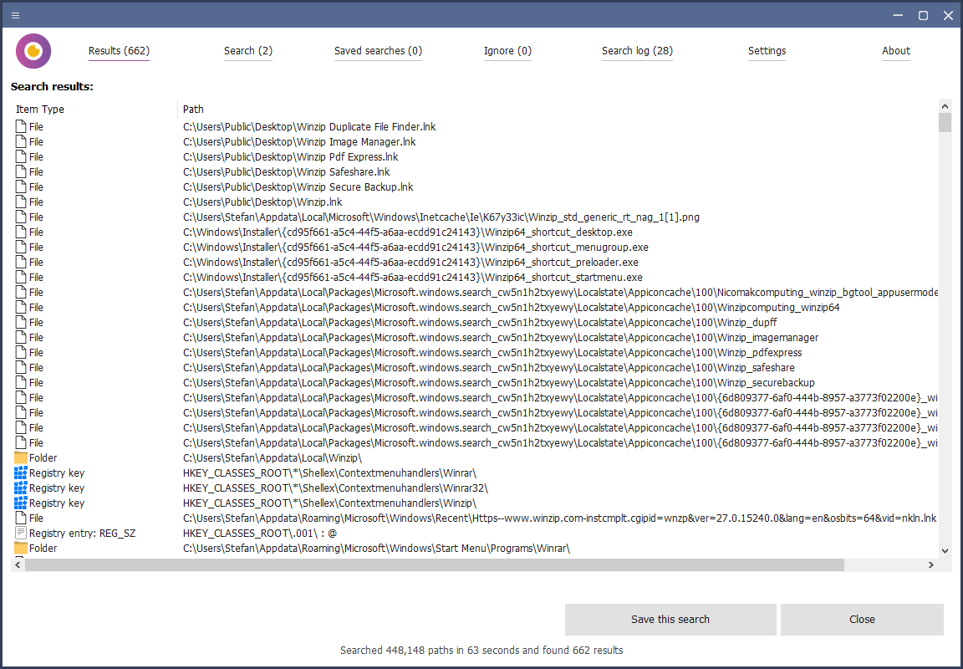Select path HKEY_CLASSES_ROOT\.001\ : @
Screen dimensions: 963x669
tap(260, 534)
